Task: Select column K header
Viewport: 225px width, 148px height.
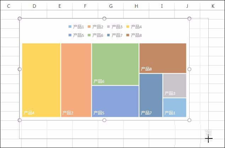Action: pos(213,6)
